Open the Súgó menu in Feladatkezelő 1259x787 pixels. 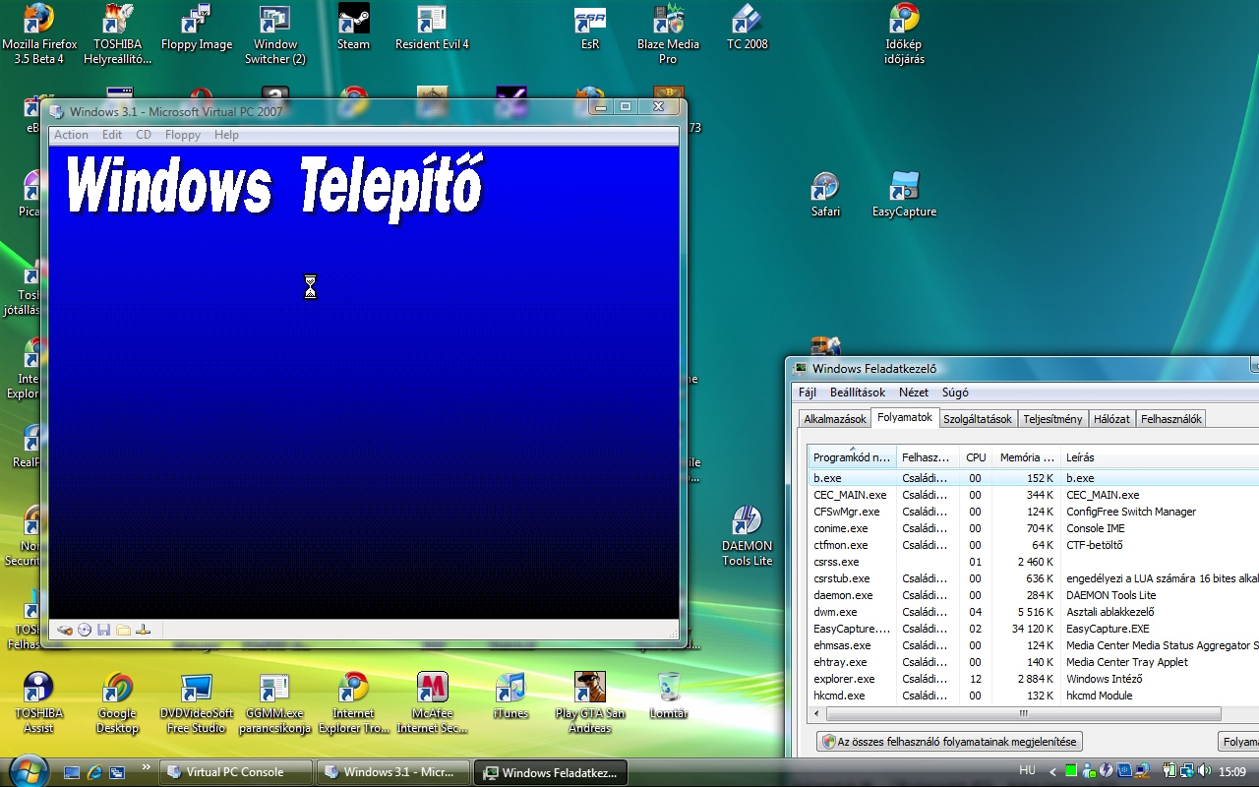(955, 392)
